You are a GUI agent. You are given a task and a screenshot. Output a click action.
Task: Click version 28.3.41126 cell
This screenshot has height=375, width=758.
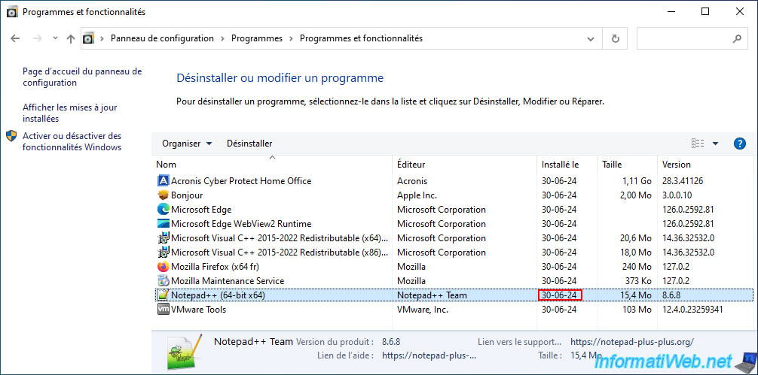pos(682,181)
